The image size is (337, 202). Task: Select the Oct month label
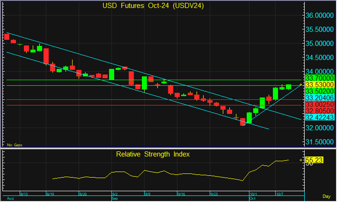click(x=252, y=199)
